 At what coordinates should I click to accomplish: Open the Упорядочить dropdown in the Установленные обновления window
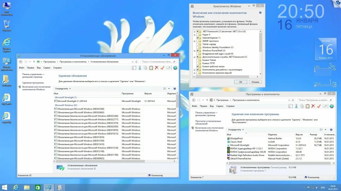pyautogui.click(x=63, y=89)
